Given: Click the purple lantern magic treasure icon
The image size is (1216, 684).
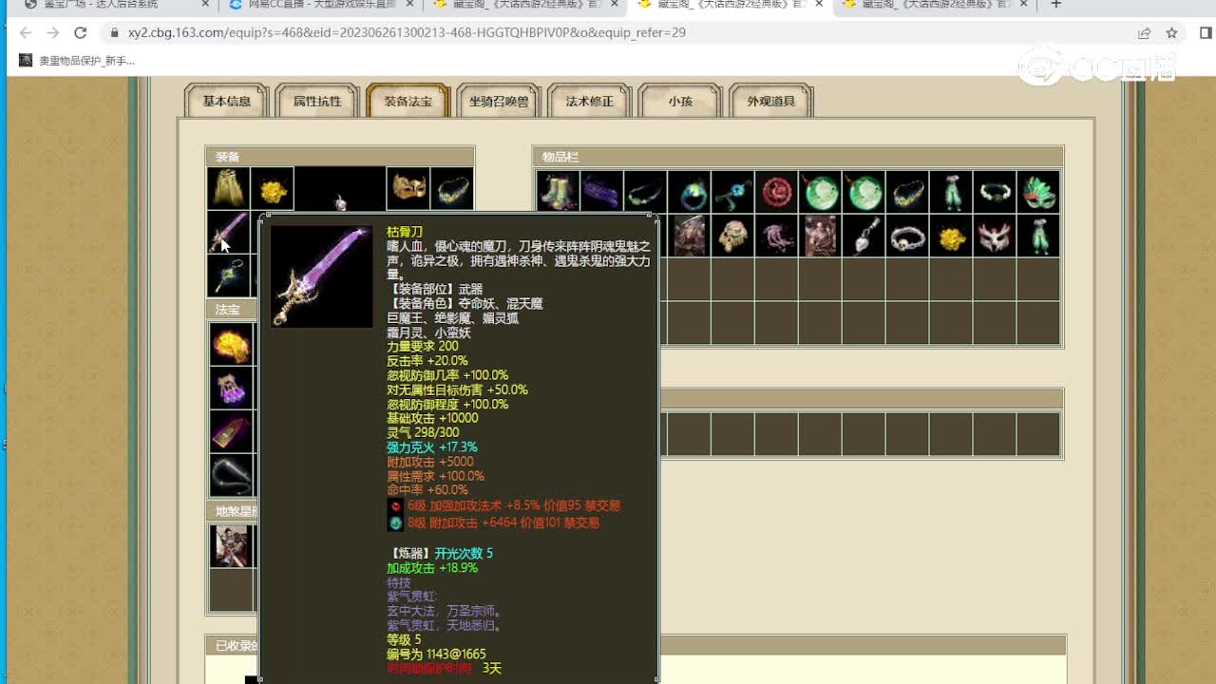Looking at the screenshot, I should pos(231,388).
